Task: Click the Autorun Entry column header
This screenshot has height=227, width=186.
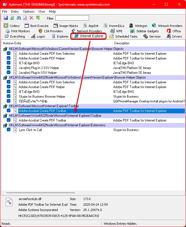Action: coord(57,43)
